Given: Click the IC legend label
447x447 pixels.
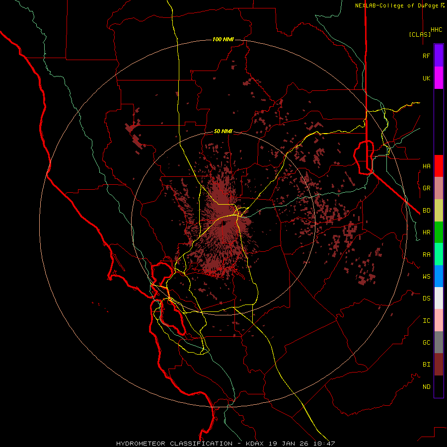Looking at the screenshot, I should (x=426, y=320).
